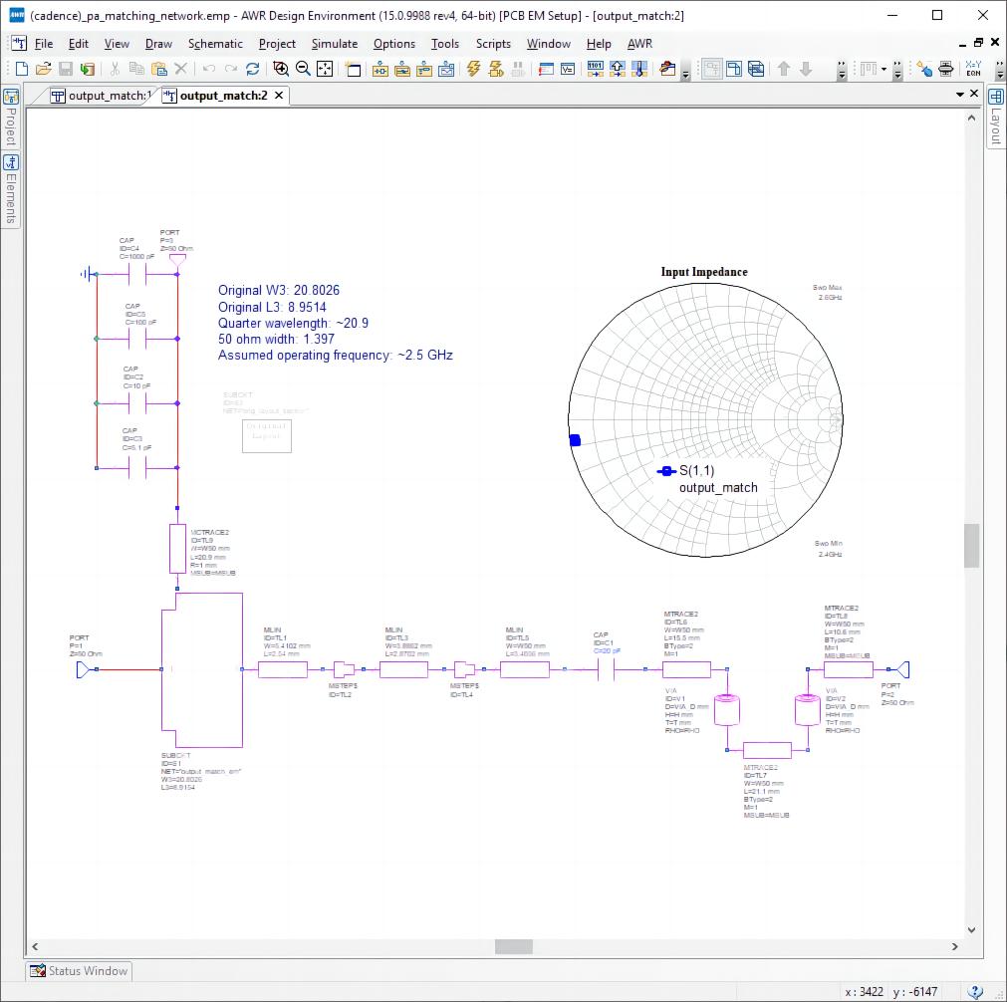
Task: Click the Variable Browser V= icon
Action: (568, 69)
